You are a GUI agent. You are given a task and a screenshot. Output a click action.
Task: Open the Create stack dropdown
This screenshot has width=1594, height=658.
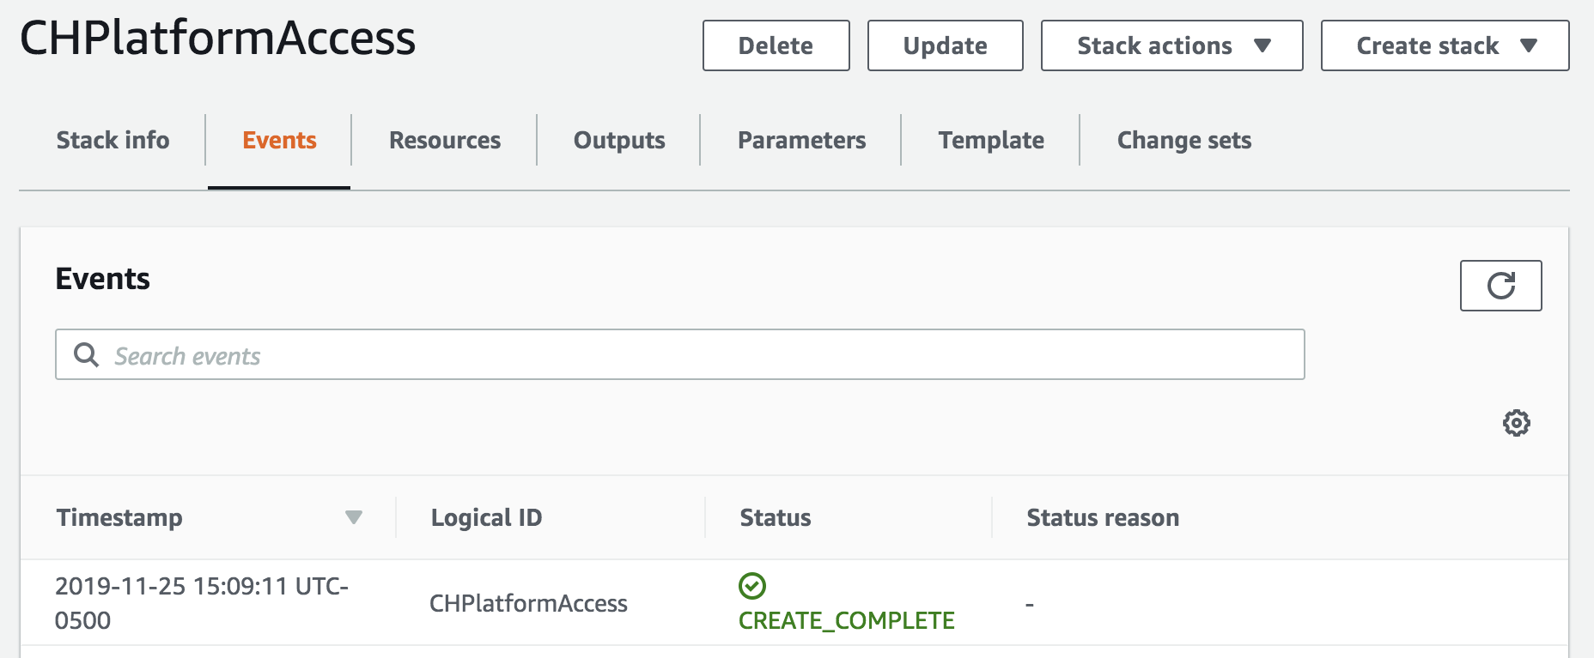(1445, 45)
